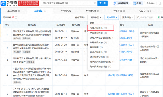Screen dimensions: 163x97
Task: Click the 民事案件 tag in row 4
Action: tap(17, 82)
